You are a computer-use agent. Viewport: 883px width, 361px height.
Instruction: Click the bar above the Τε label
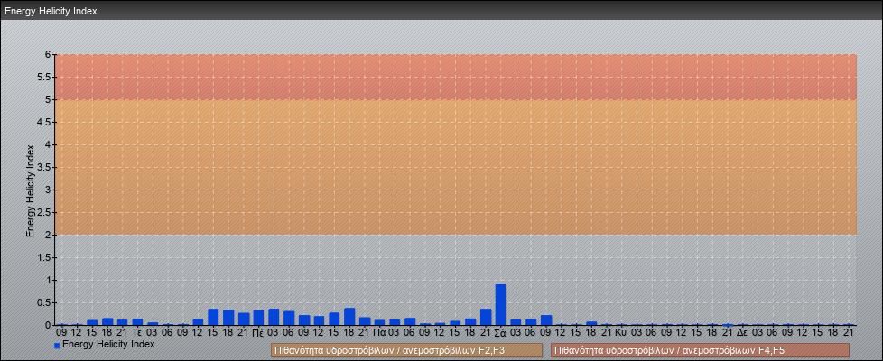[x=137, y=322]
